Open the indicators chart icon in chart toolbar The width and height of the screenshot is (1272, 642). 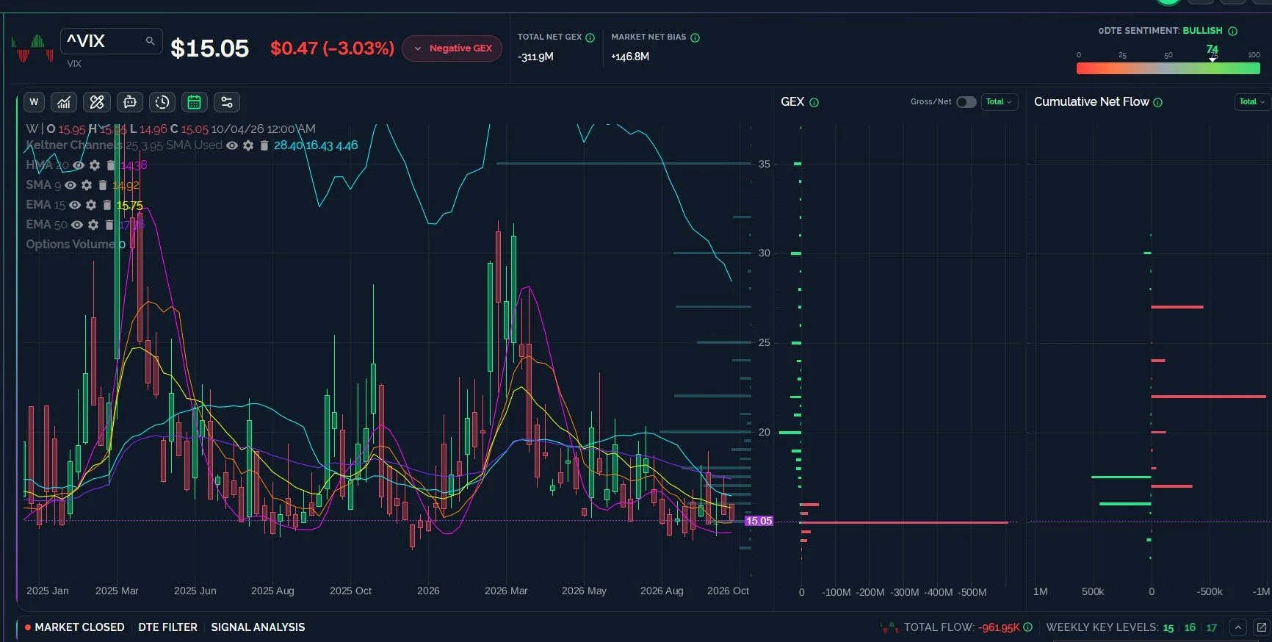click(x=65, y=102)
